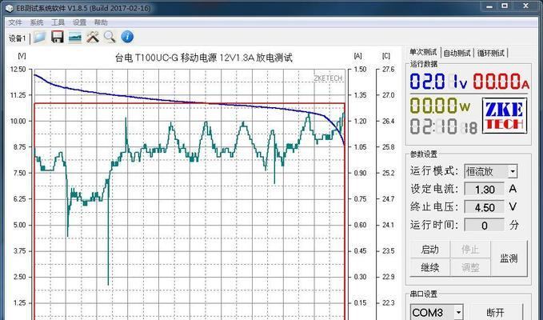Select the 设备1 device tab

click(18, 38)
